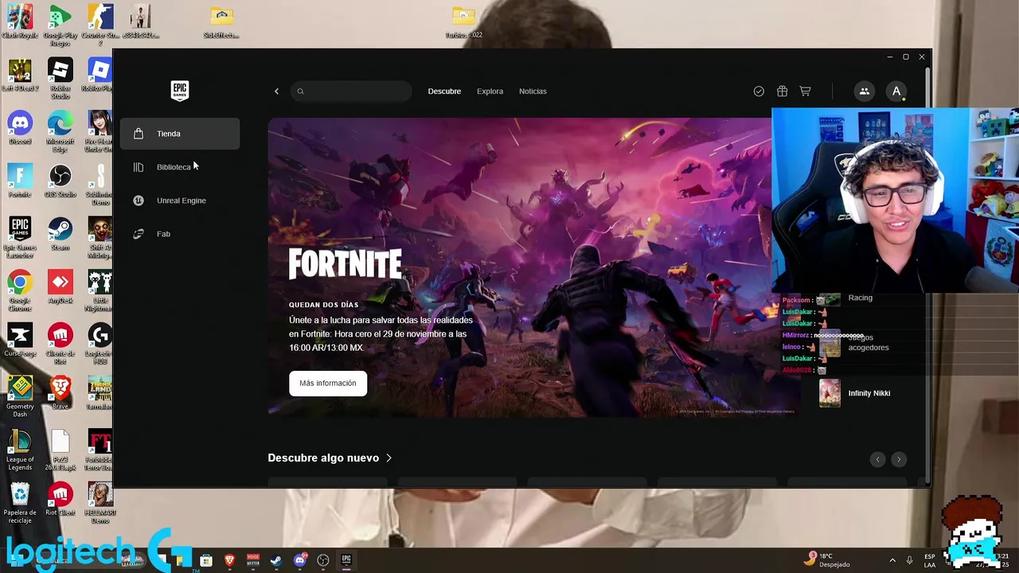This screenshot has width=1019, height=573.
Task: Click the Epic Games logo
Action: point(180,91)
